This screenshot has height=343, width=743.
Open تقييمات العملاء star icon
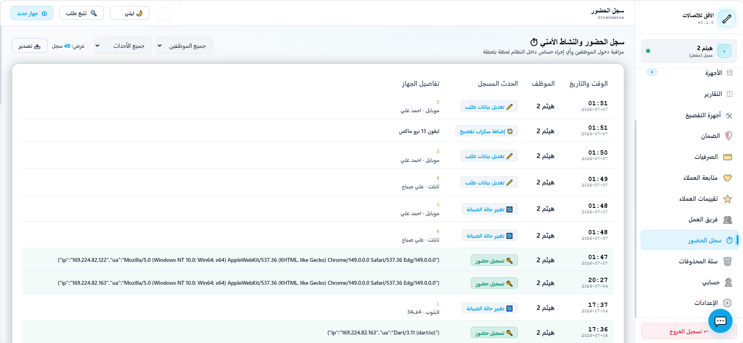tap(727, 199)
